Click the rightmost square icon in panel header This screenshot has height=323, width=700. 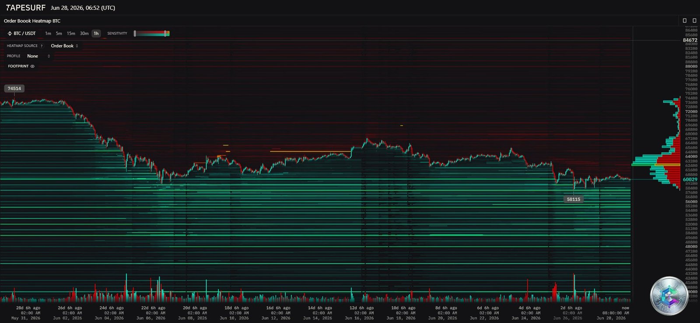(x=694, y=21)
